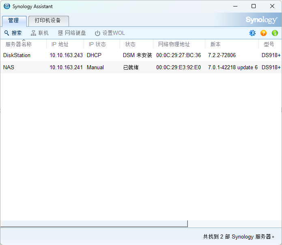Click the DS918+ model in NAS row
Image resolution: width=282 pixels, height=245 pixels.
[271, 67]
